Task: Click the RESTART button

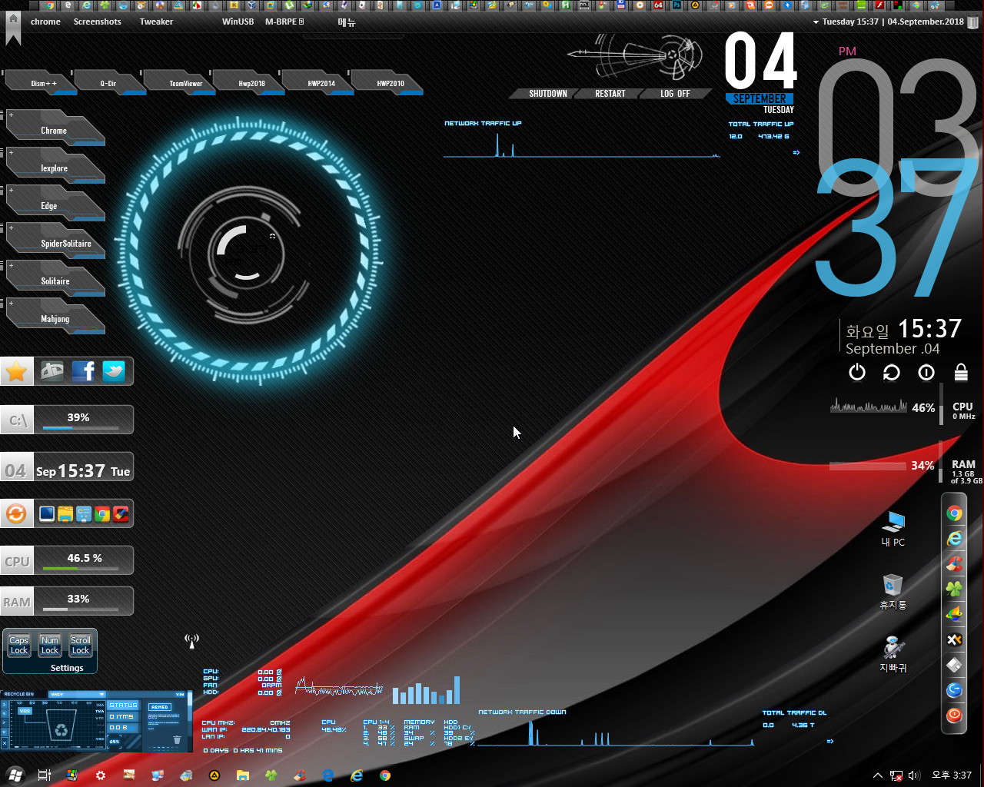Action: tap(610, 94)
